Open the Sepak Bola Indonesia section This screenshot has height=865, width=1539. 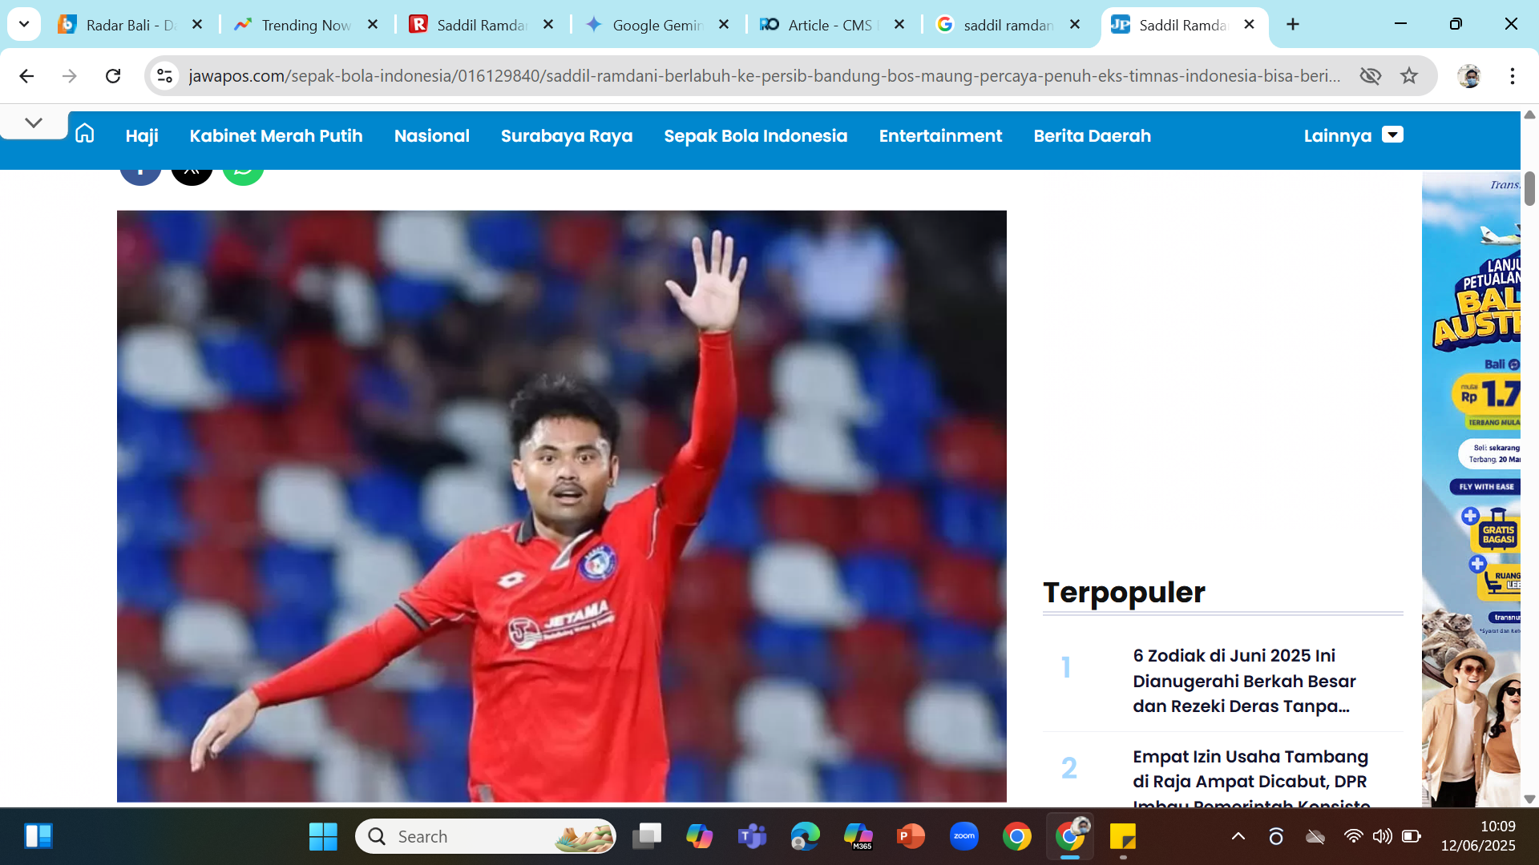click(x=756, y=136)
